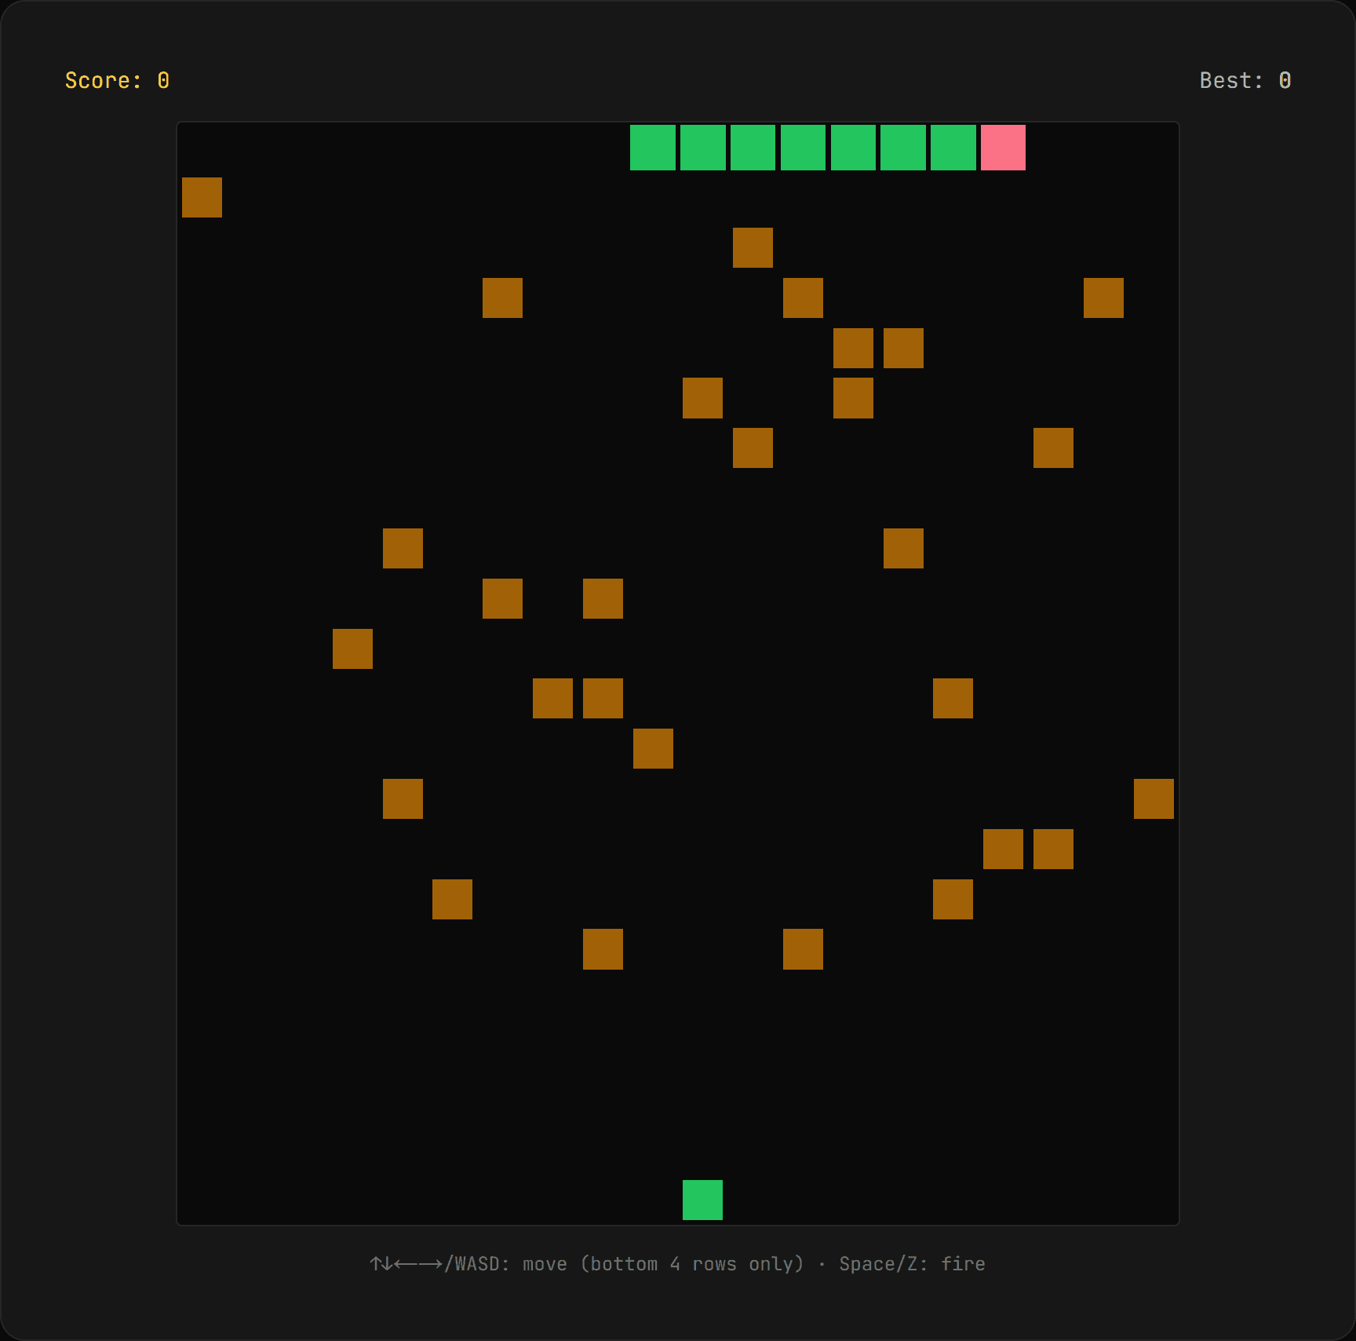Target the orange mushroom touching the right board edge
The image size is (1356, 1341).
[x=1154, y=798]
